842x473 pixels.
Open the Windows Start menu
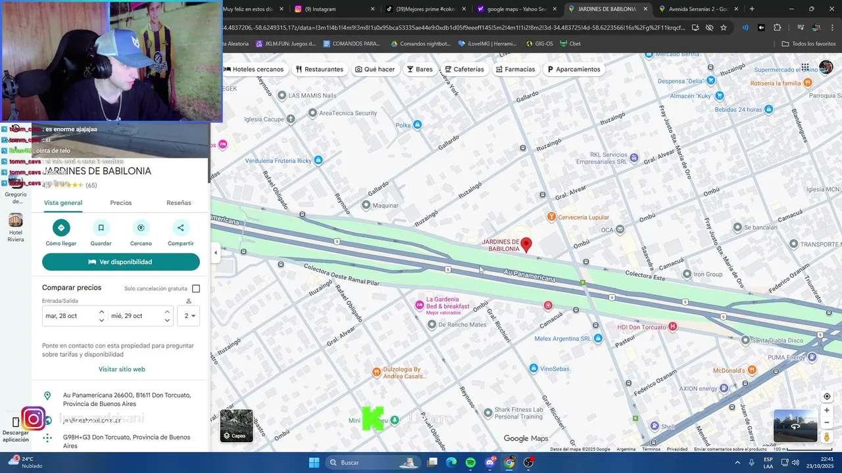314,462
